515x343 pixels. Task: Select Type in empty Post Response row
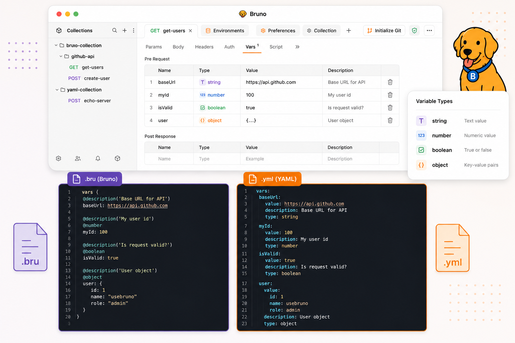point(217,159)
